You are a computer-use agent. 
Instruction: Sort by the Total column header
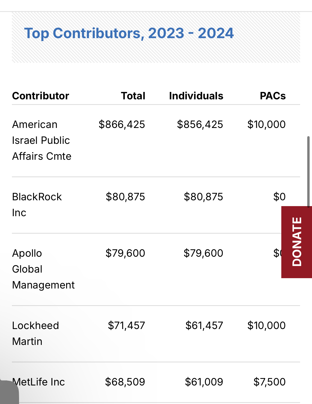[x=133, y=96]
